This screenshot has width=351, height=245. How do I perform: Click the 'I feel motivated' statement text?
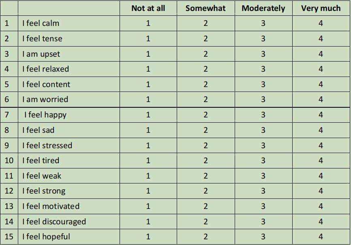pos(51,207)
